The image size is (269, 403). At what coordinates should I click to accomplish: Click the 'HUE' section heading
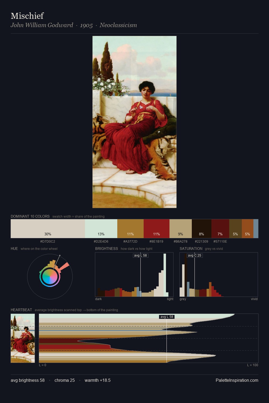pos(14,249)
